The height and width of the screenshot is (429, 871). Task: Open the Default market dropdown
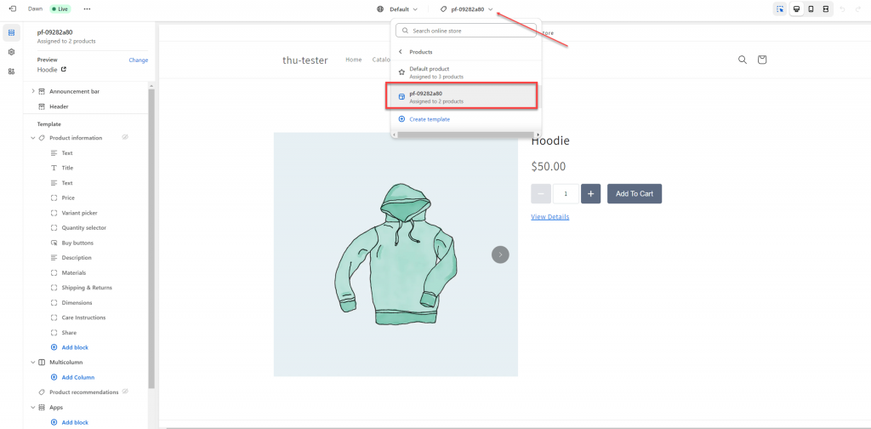(x=397, y=9)
